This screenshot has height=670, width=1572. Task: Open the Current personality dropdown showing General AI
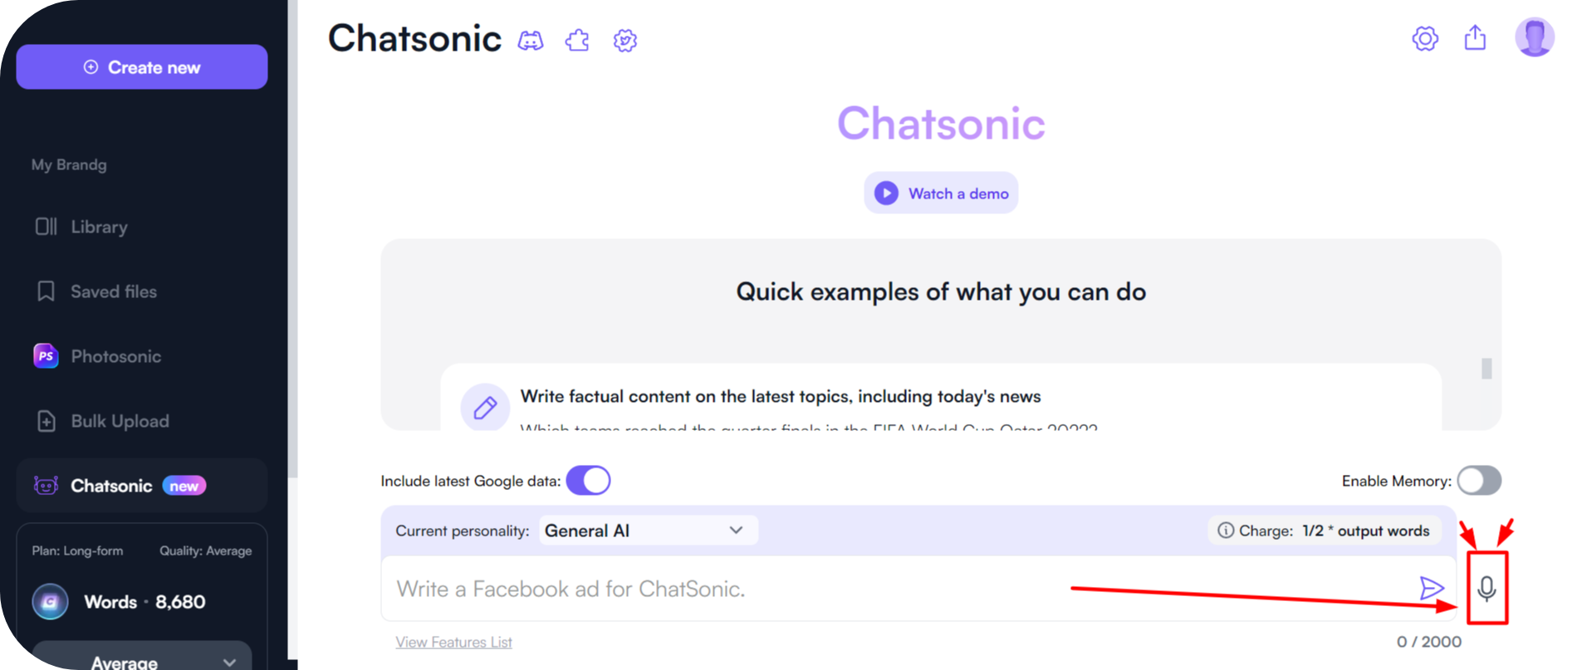pyautogui.click(x=648, y=530)
